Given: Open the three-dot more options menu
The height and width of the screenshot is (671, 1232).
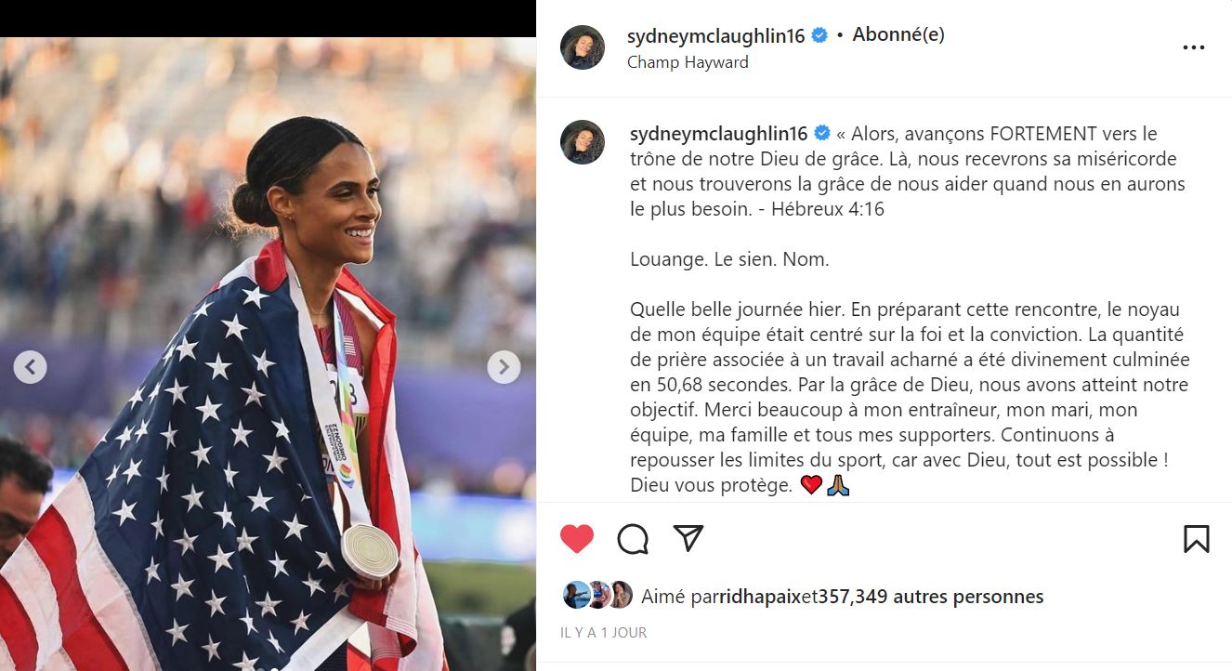Looking at the screenshot, I should tap(1194, 48).
